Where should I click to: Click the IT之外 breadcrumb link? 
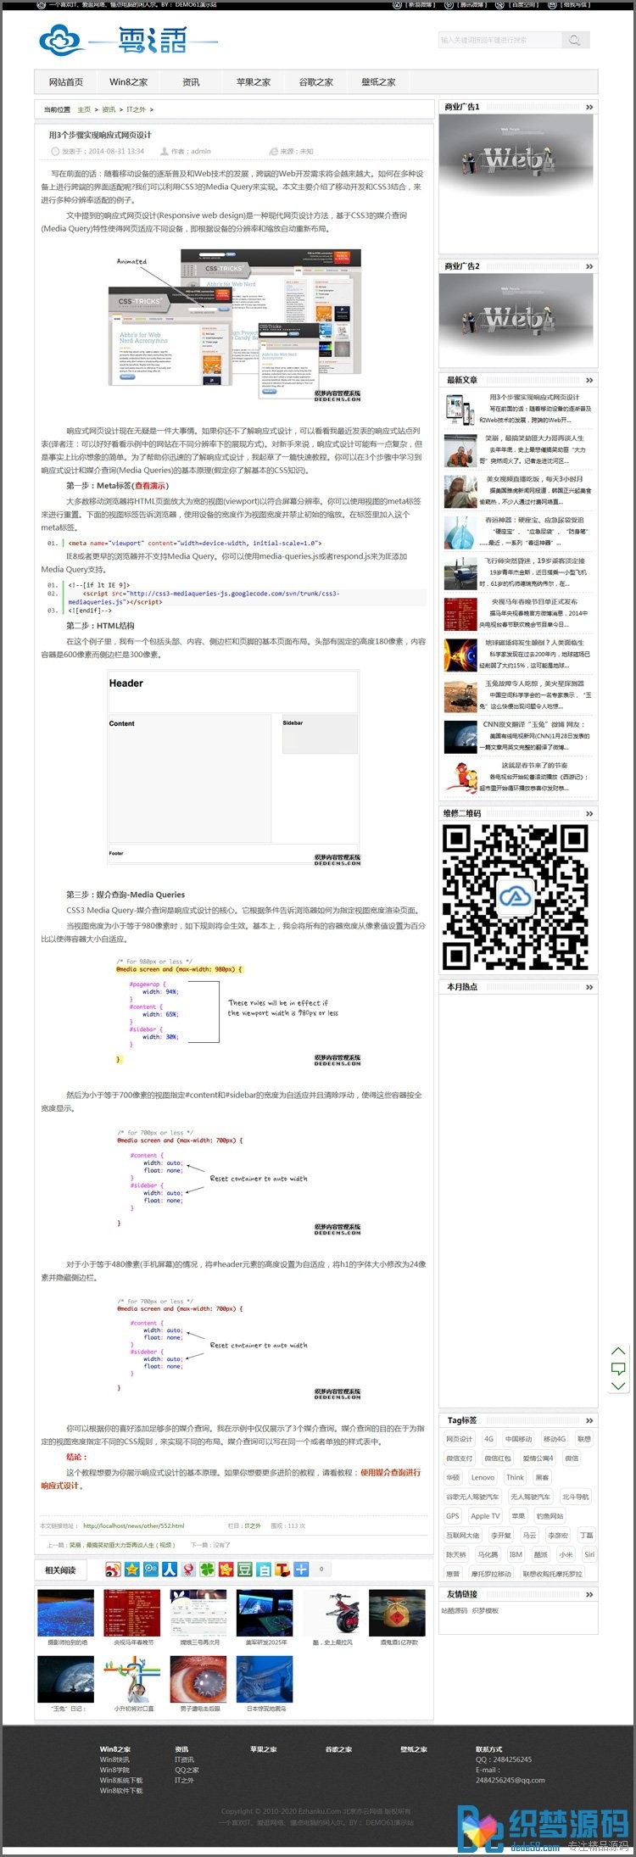click(x=136, y=110)
